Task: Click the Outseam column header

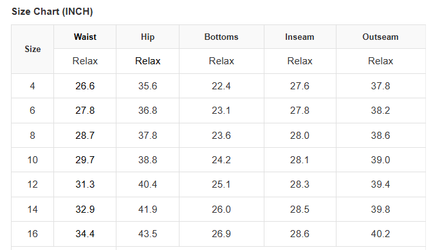Action: [x=380, y=37]
